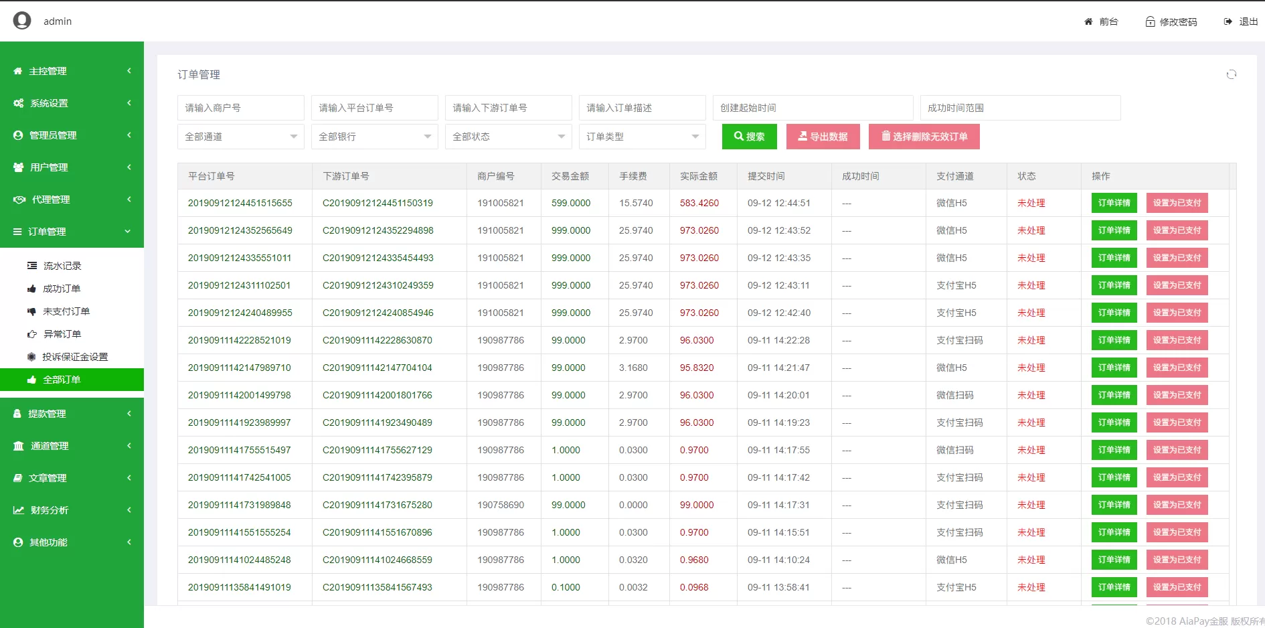Click the logout icon beside 退出
The image size is (1265, 628).
tap(1228, 21)
